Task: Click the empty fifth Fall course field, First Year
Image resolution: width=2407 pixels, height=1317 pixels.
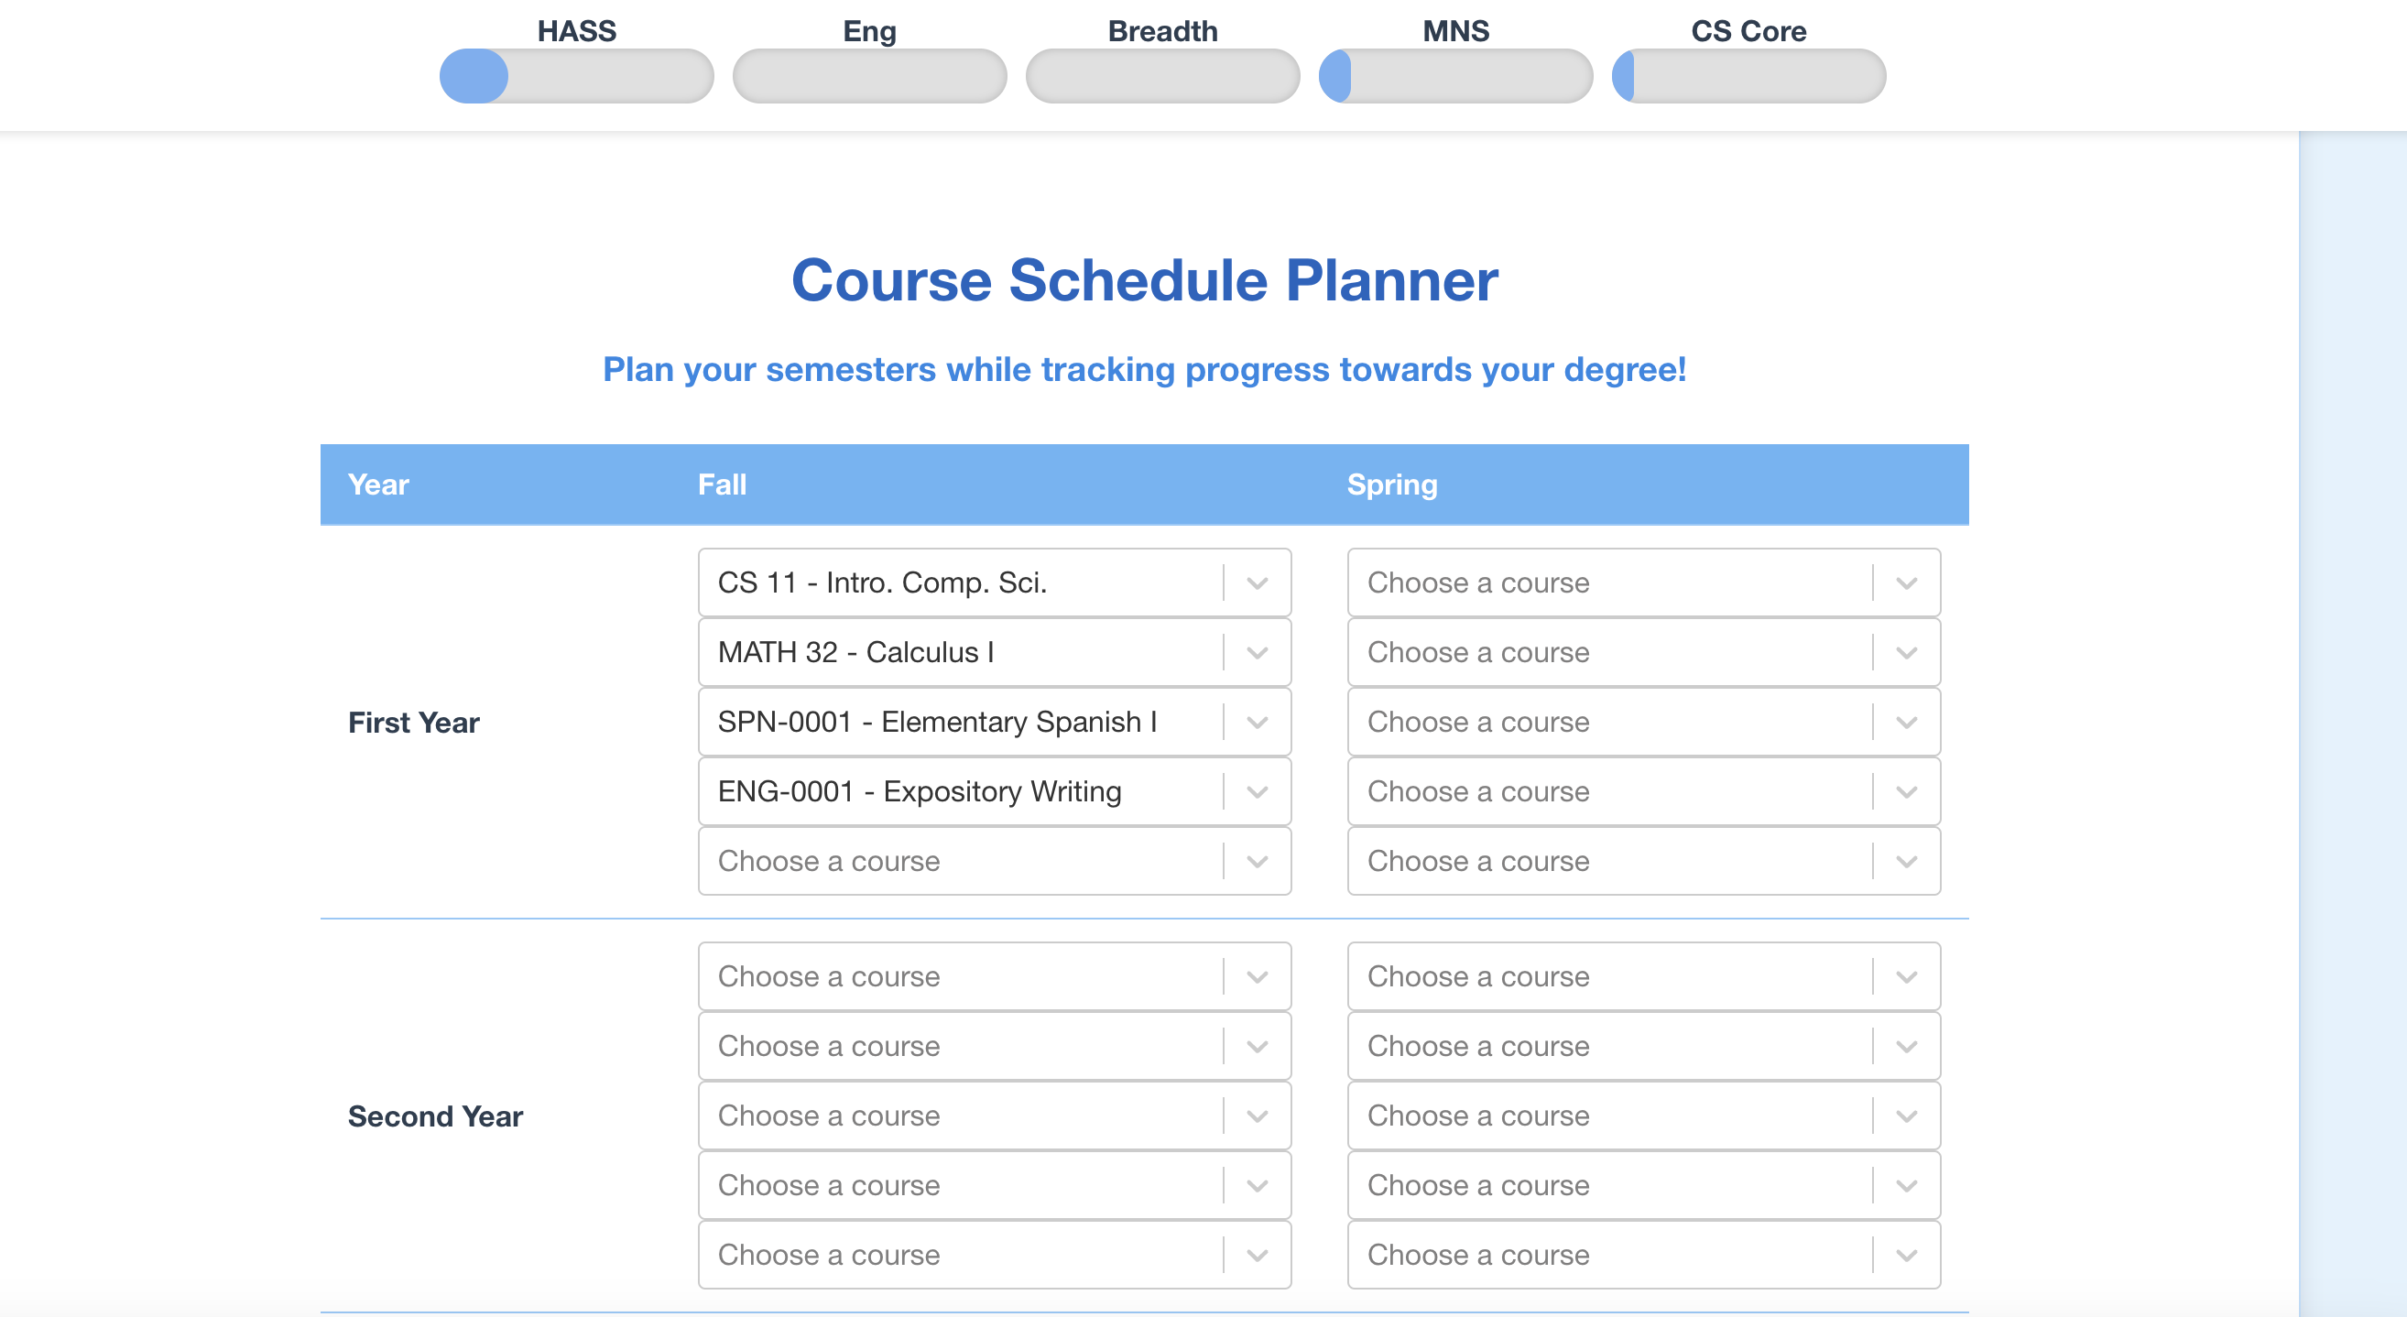Action: tap(994, 861)
